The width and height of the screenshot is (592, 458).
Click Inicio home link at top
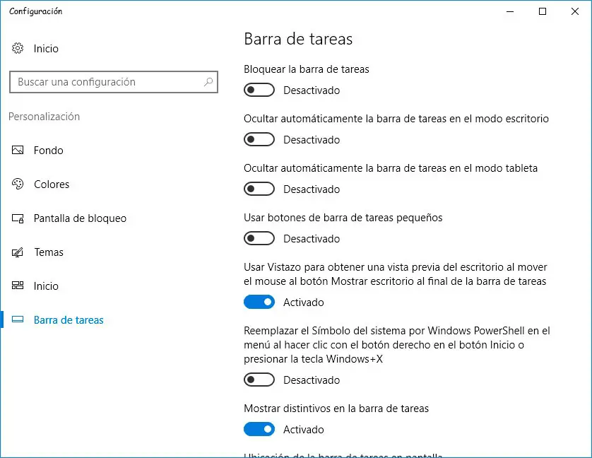[46, 49]
